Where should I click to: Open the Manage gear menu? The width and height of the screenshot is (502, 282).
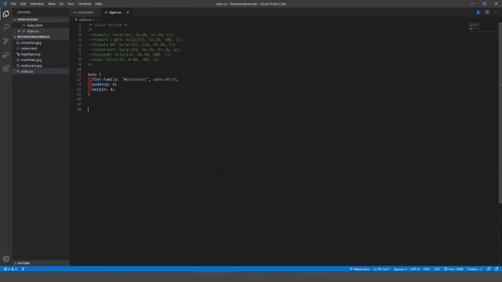tap(5, 258)
